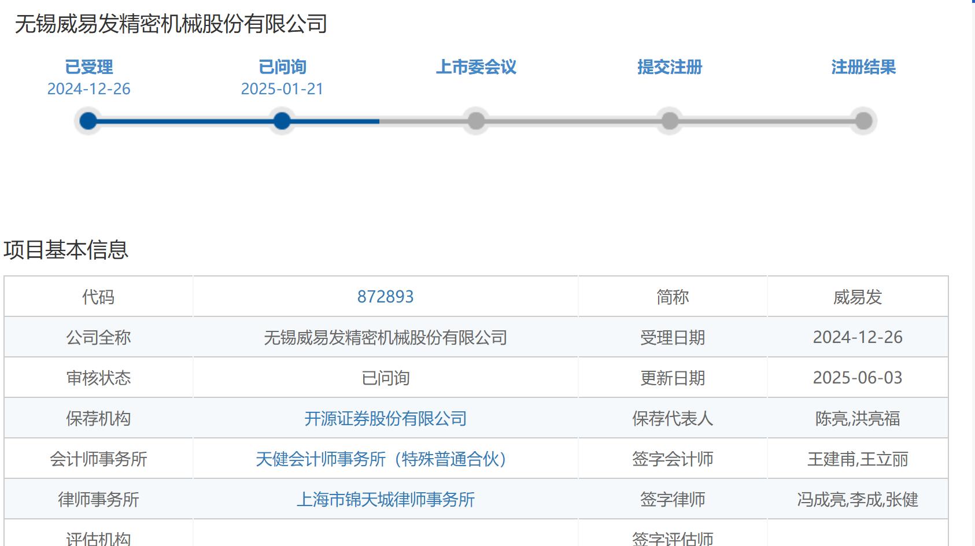The image size is (975, 546).
Task: Click the 审核状态 label cell
Action: pyautogui.click(x=98, y=378)
